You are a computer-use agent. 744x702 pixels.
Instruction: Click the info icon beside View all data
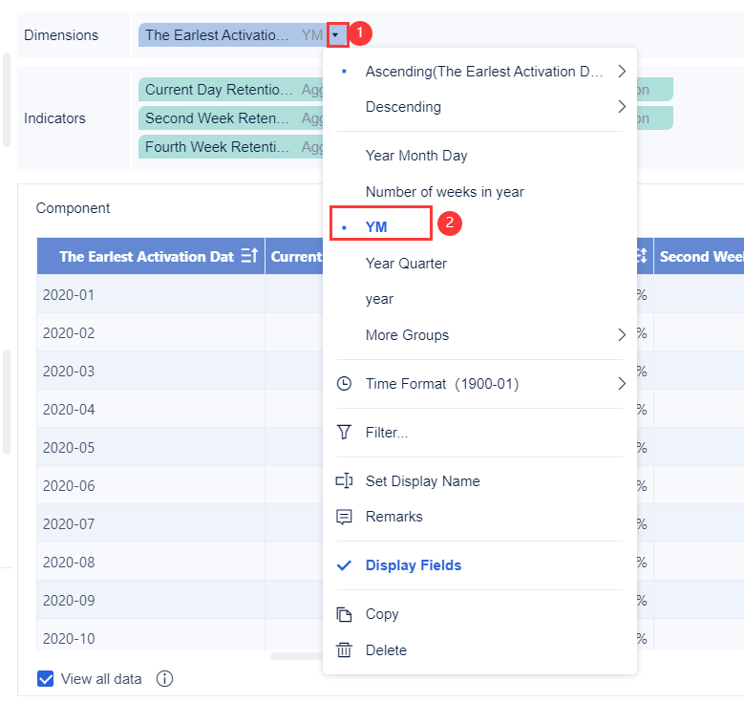[164, 679]
